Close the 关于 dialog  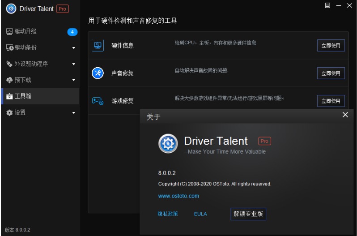[x=345, y=115]
